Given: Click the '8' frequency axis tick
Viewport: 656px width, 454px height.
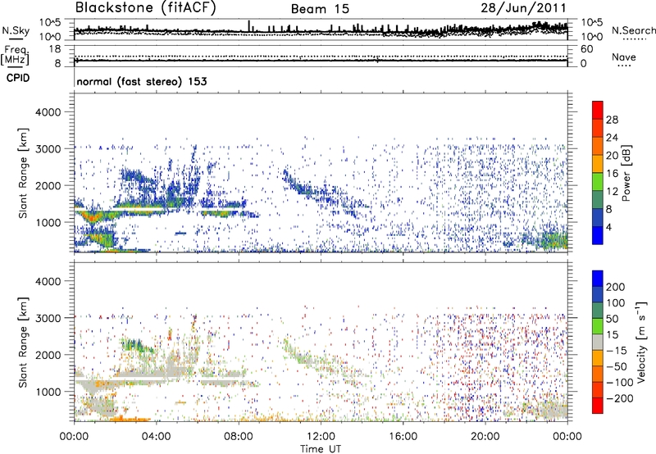Looking at the screenshot, I should 57,63.
